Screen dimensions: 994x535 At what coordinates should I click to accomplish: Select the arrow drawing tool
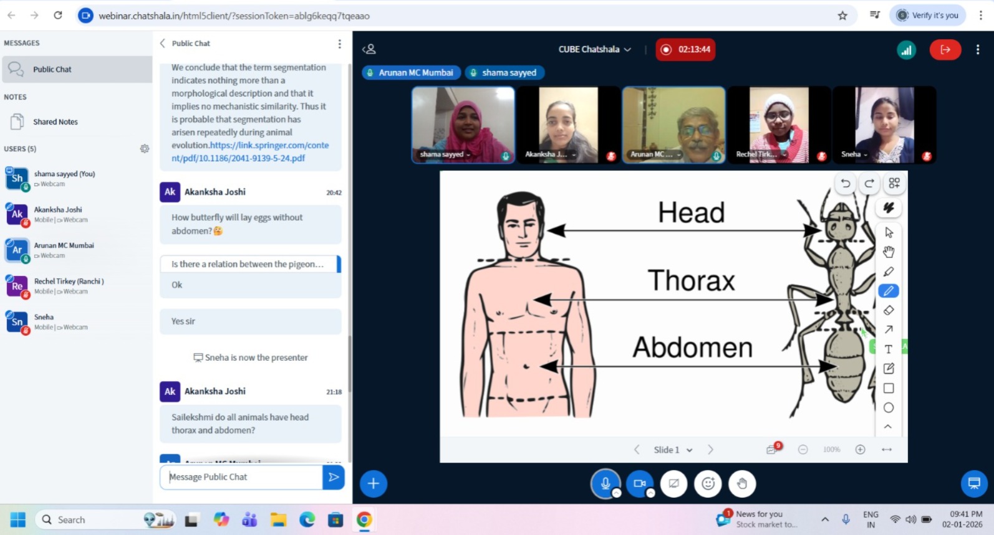pos(889,329)
